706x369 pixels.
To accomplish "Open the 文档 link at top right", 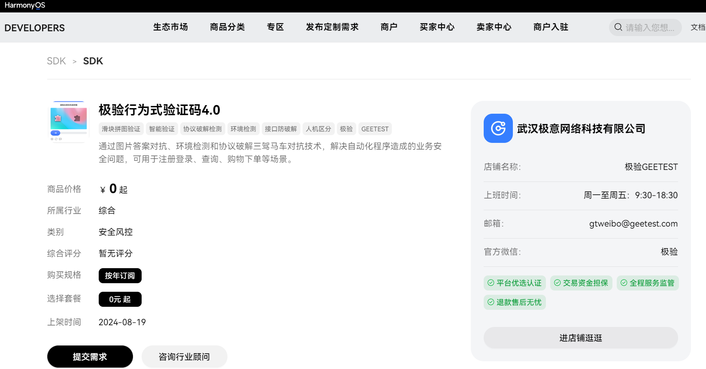I will click(698, 27).
